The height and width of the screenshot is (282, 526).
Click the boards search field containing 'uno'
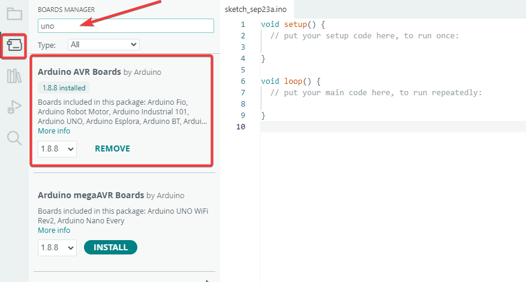point(126,26)
